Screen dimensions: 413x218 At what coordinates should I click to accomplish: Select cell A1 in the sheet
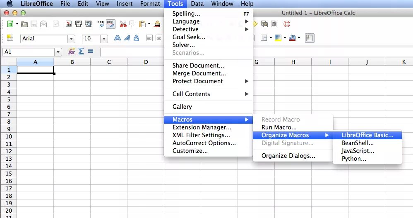click(35, 70)
